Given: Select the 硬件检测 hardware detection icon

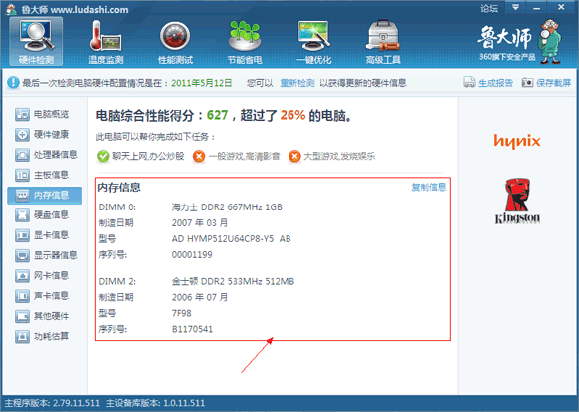Looking at the screenshot, I should 36,42.
